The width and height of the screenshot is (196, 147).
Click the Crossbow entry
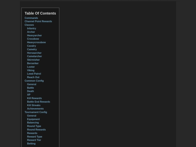(33, 39)
